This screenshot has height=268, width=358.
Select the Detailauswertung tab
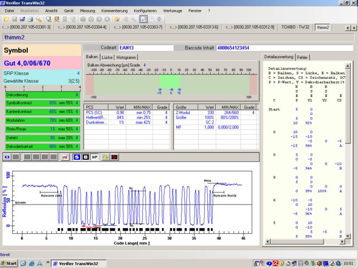tap(279, 57)
